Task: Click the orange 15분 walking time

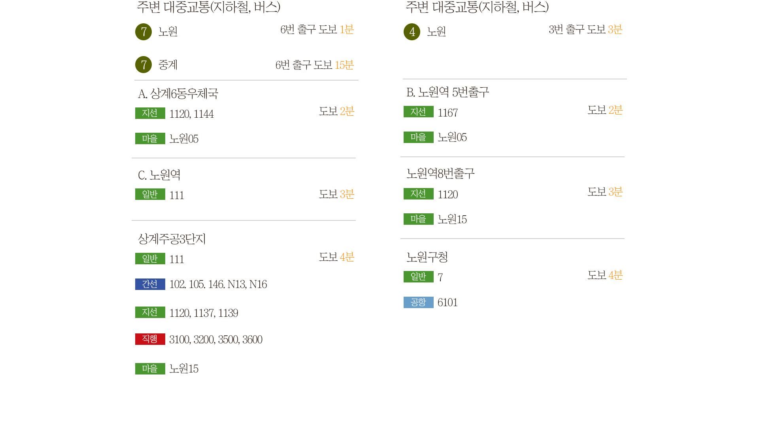Action: coord(344,65)
